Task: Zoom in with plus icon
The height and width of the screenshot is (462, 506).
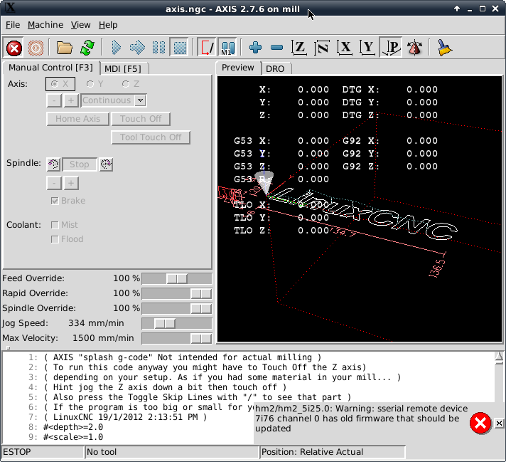Action: (x=255, y=48)
